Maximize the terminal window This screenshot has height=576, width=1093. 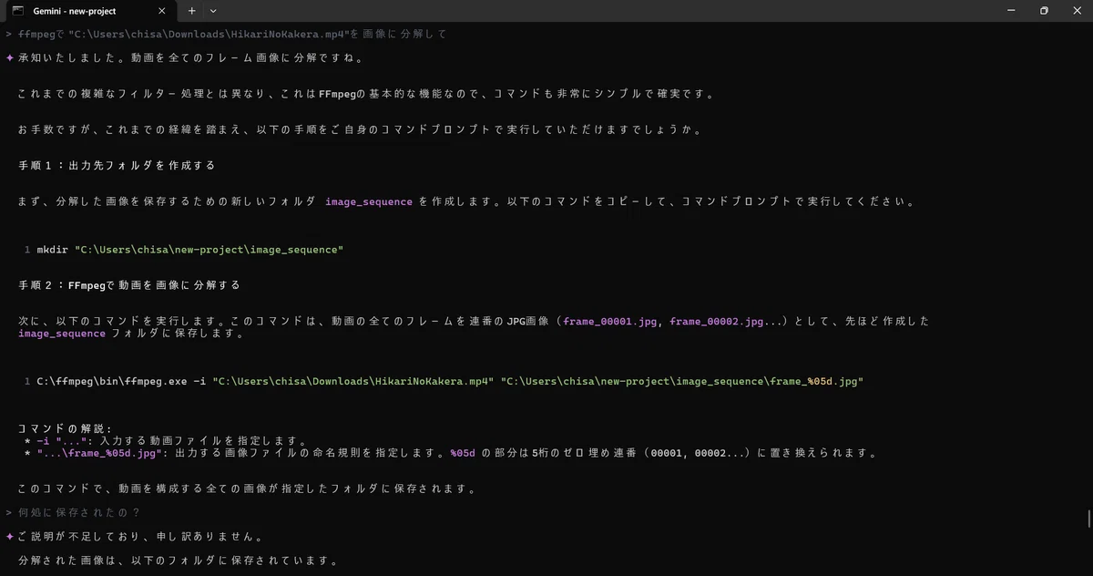(x=1044, y=11)
